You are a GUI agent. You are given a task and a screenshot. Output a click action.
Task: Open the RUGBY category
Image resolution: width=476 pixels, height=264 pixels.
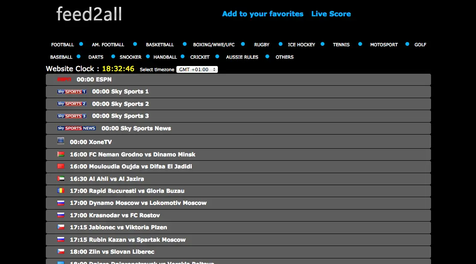(x=262, y=45)
